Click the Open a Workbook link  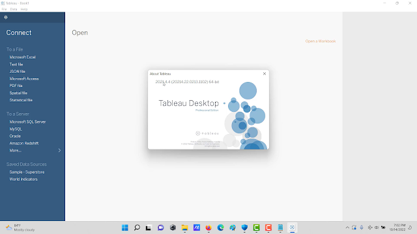point(321,41)
